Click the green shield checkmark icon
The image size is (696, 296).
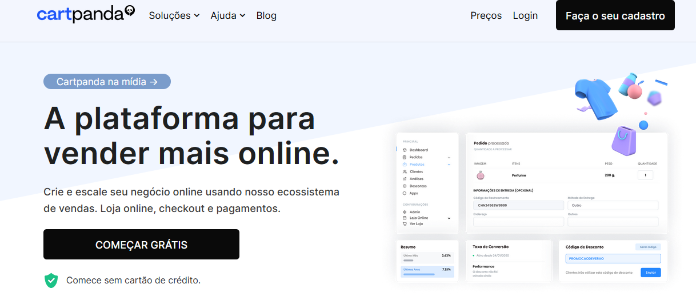pos(51,280)
